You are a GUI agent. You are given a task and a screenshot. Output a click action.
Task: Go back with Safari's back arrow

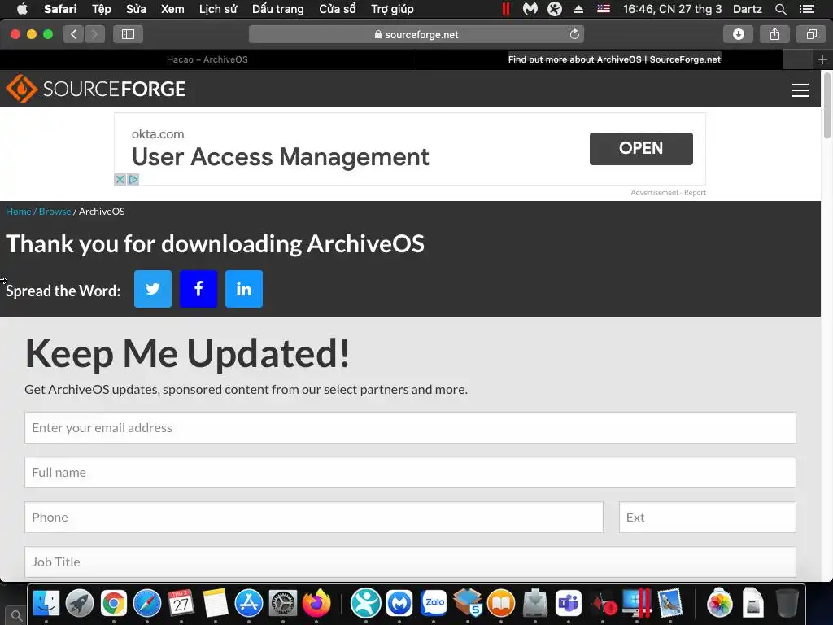[x=74, y=34]
